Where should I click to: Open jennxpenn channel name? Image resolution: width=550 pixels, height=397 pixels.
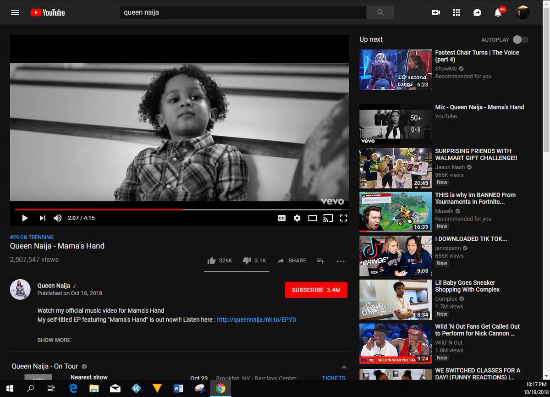click(x=448, y=248)
